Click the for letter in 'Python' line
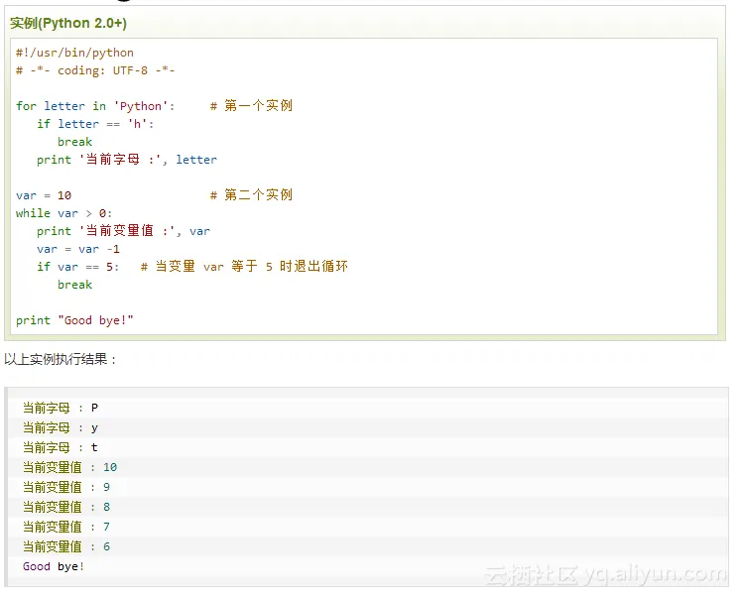 [95, 106]
